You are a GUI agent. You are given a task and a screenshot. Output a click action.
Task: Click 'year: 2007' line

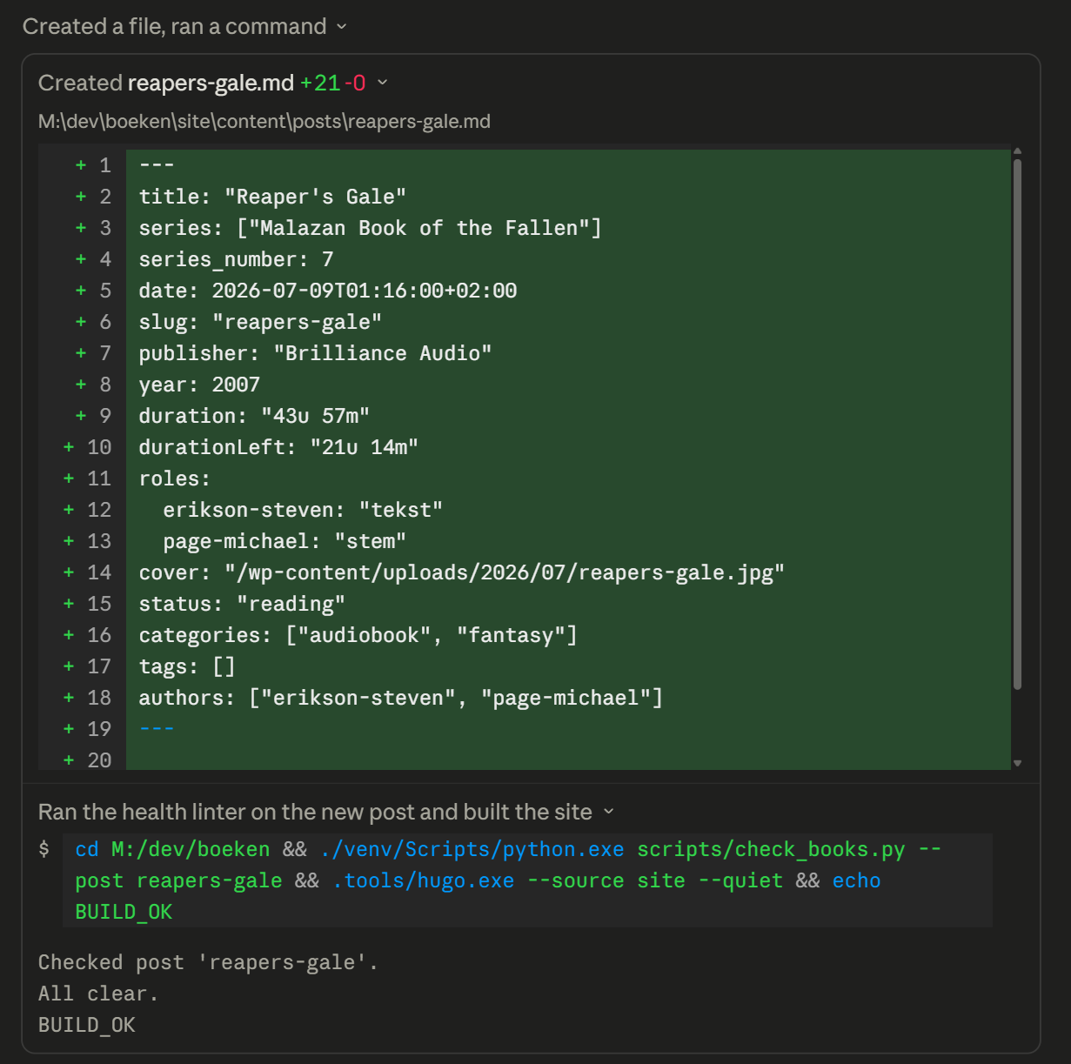tap(199, 385)
